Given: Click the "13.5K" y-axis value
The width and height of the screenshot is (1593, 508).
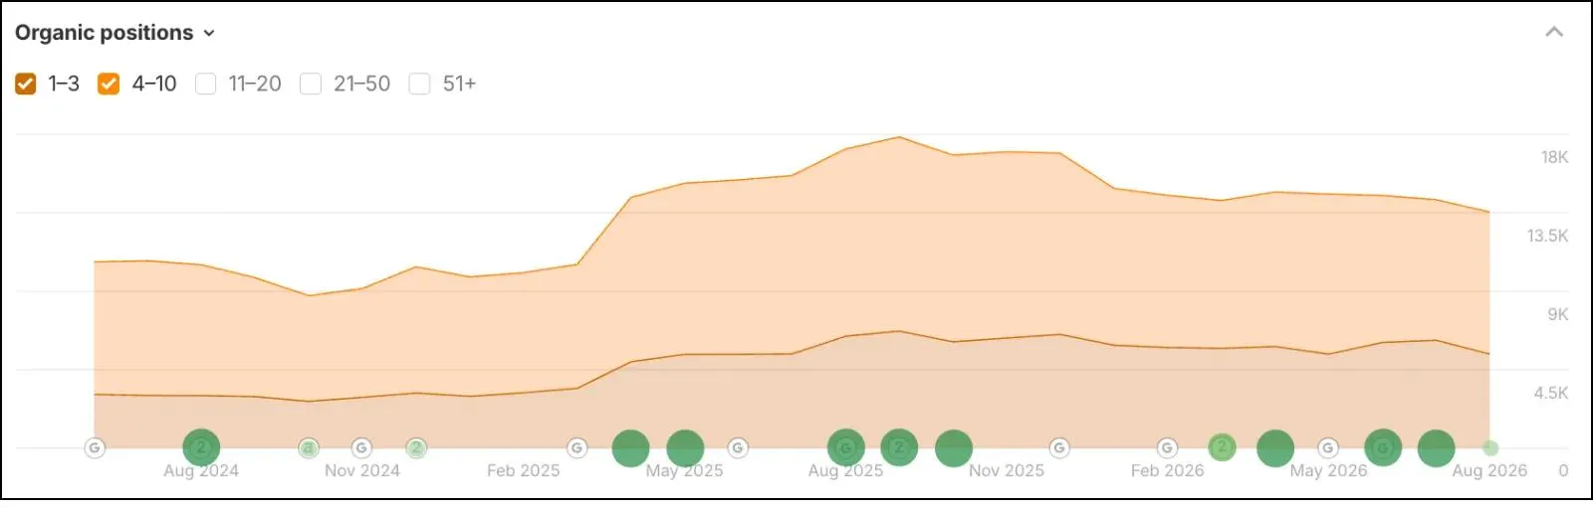Looking at the screenshot, I should click(1547, 236).
